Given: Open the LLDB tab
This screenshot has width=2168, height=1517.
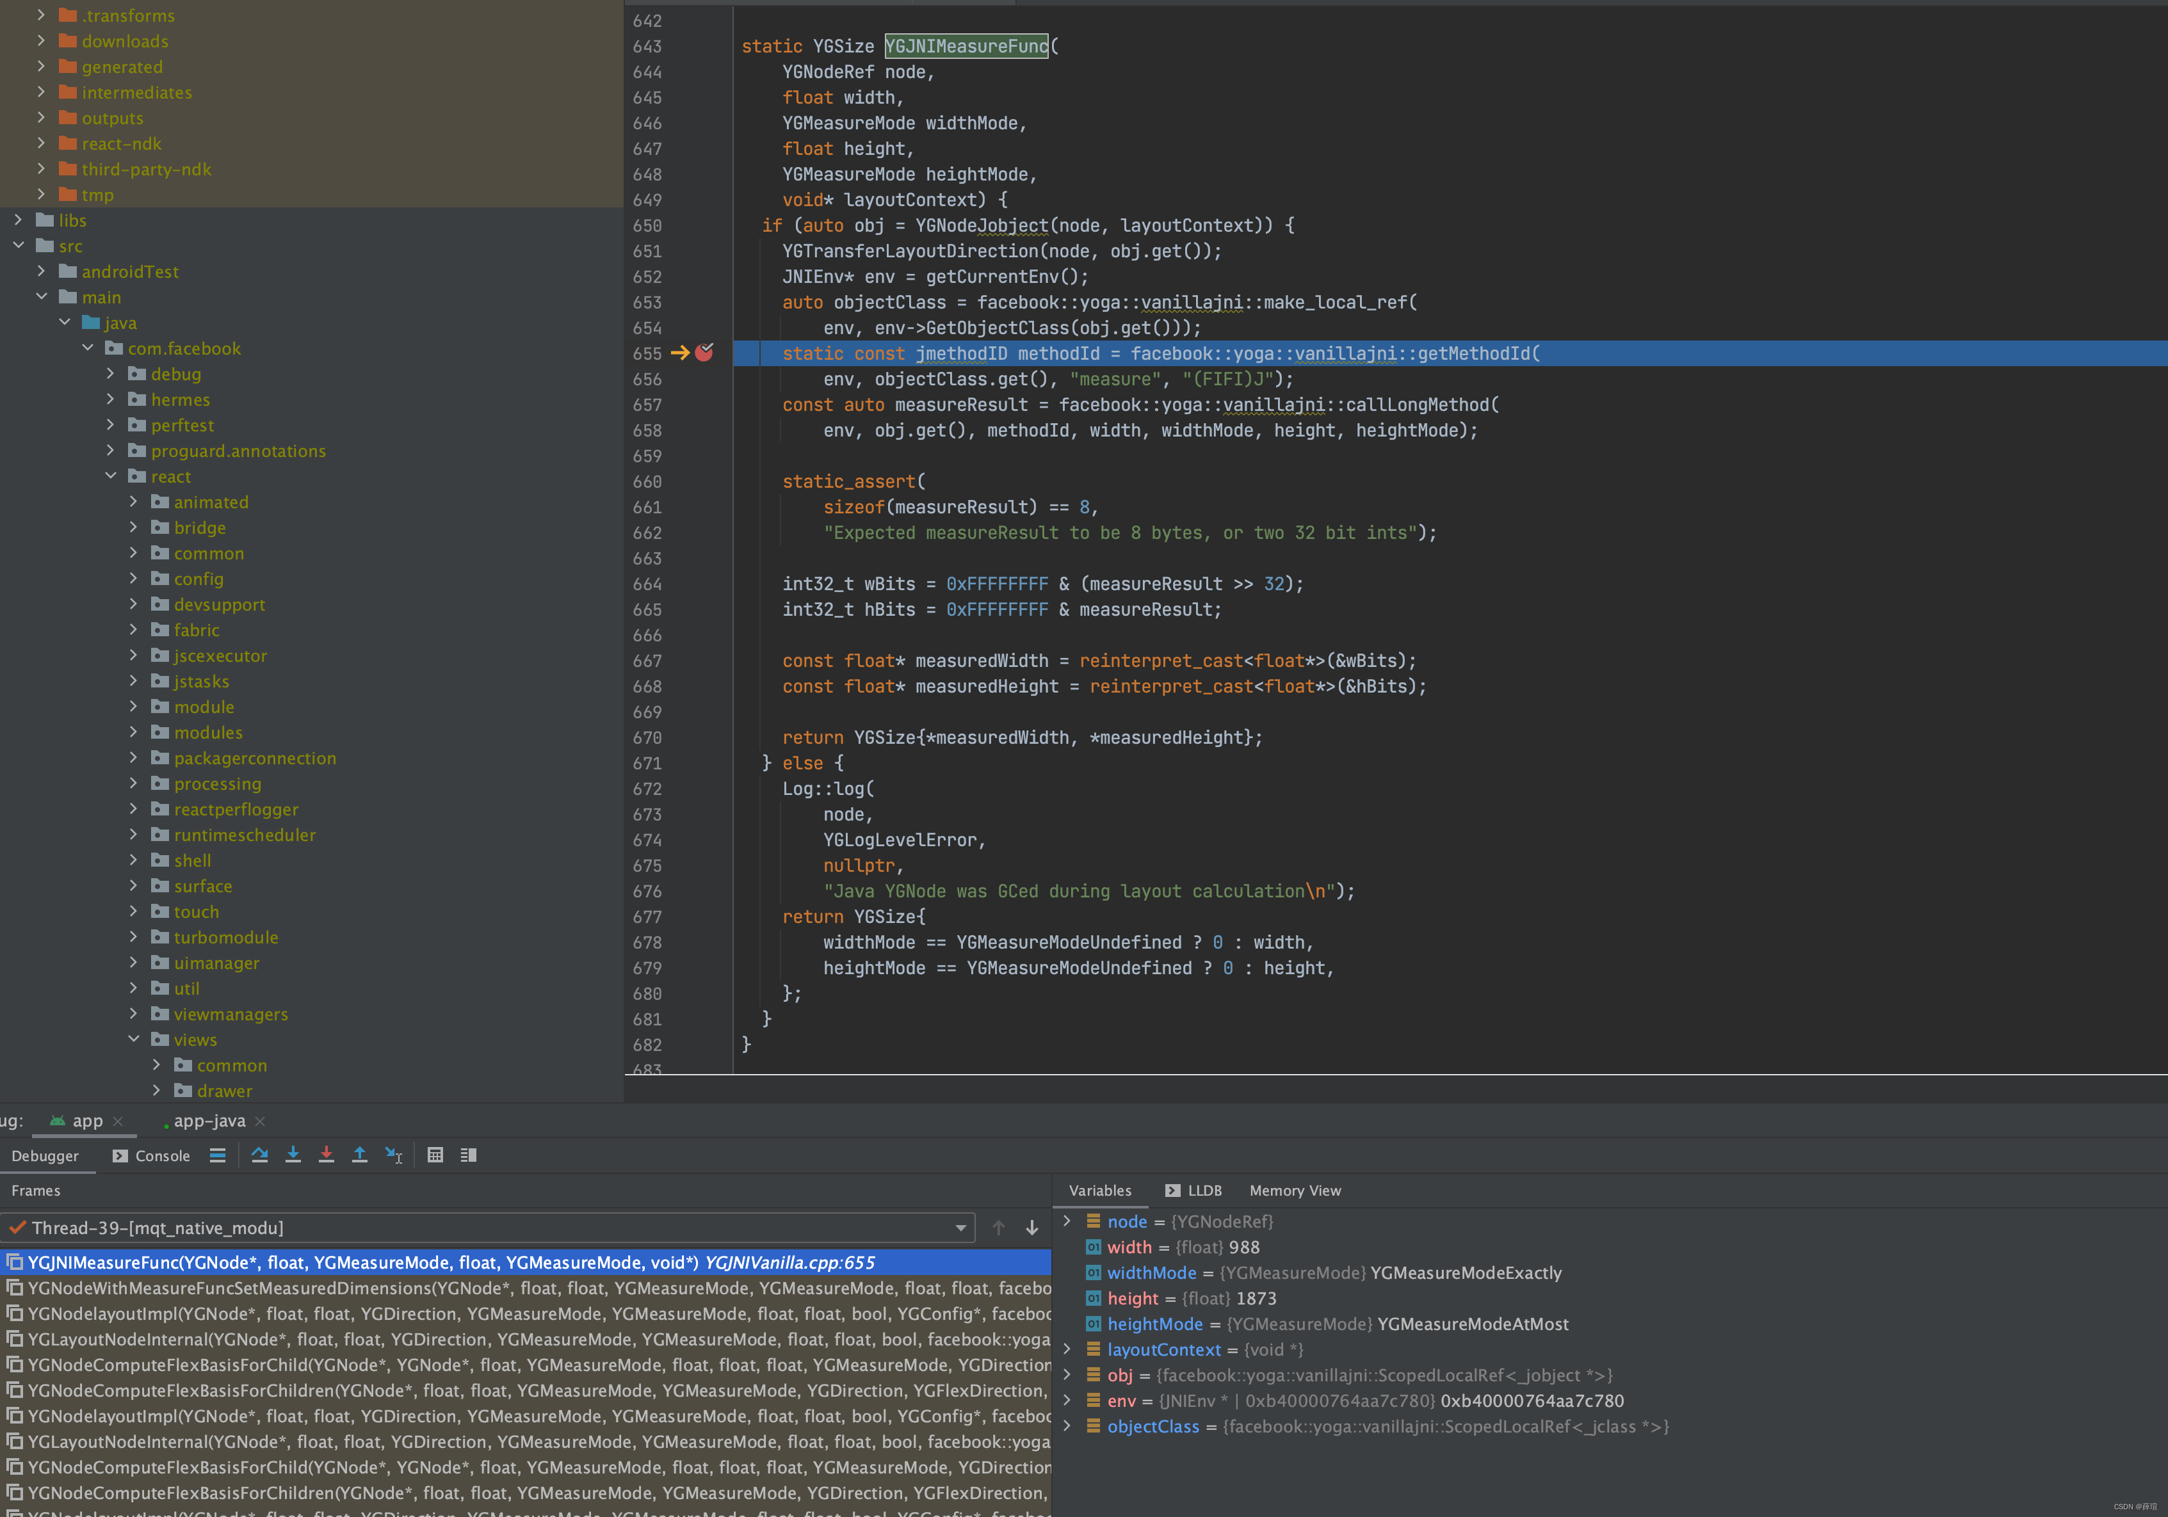Looking at the screenshot, I should click(1193, 1191).
